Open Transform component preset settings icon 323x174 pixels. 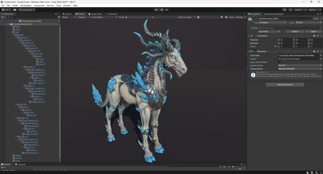point(318,36)
